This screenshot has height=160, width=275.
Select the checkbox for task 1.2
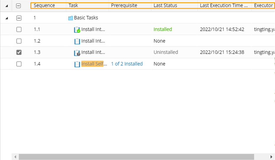click(19, 41)
